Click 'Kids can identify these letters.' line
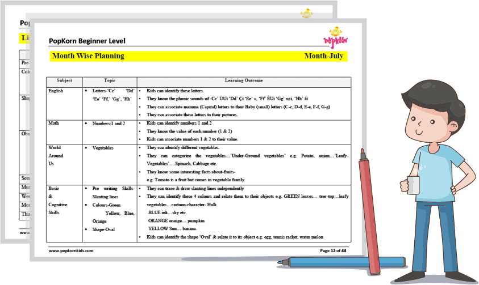The width and height of the screenshot is (479, 285). tap(175, 91)
